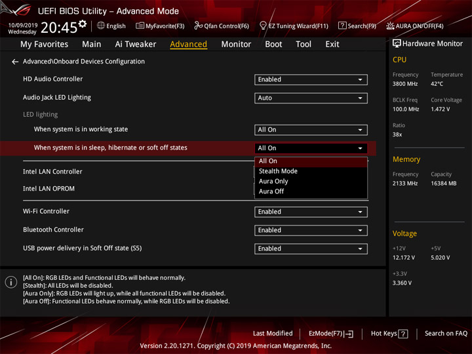Viewport: 472px width, 354px height.
Task: Click the language globe icon
Action: [101, 26]
